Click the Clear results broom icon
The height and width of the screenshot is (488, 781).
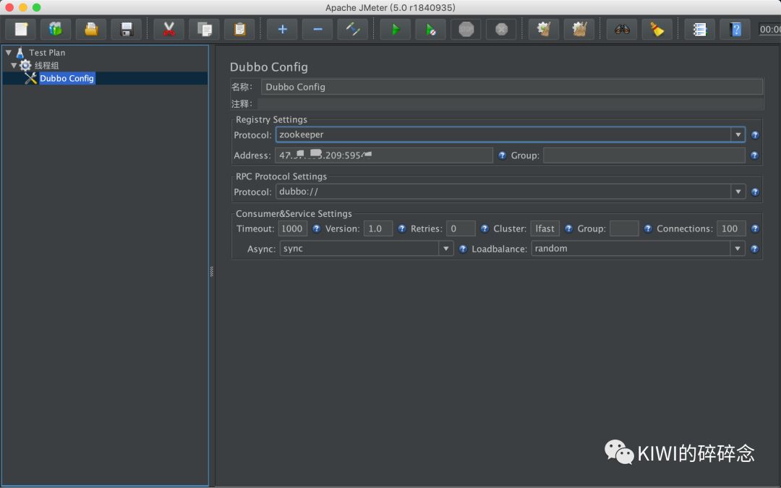point(543,30)
